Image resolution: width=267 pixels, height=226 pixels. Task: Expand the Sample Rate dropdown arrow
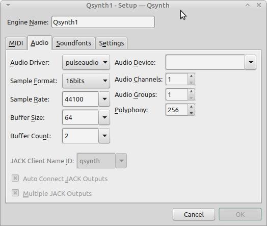click(104, 99)
